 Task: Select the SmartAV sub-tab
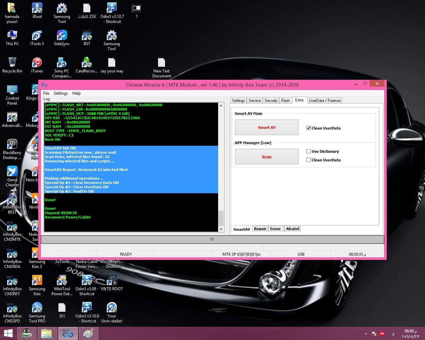(x=241, y=229)
